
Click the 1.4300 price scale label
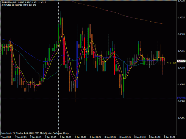(181, 101)
